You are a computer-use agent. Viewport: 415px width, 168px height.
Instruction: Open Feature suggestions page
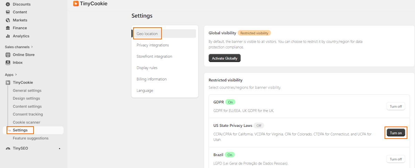coord(30,138)
